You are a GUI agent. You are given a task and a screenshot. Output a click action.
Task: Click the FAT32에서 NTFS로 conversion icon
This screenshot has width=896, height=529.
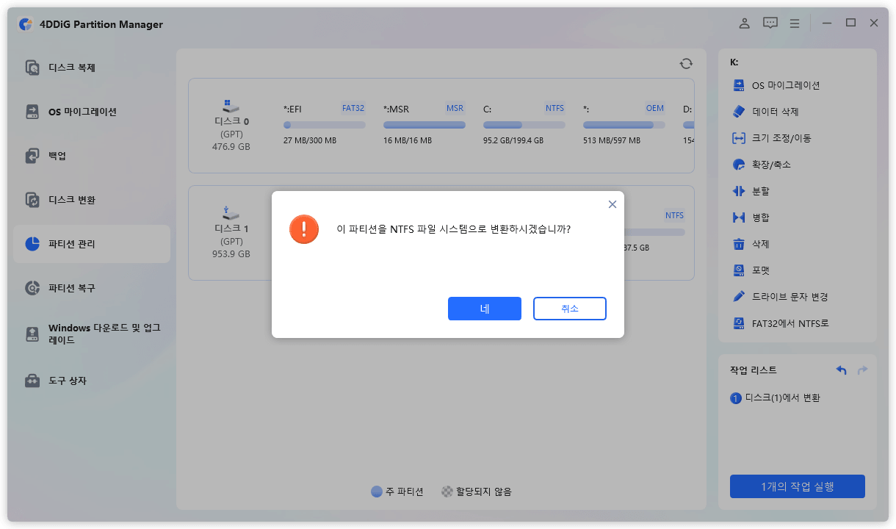point(739,323)
